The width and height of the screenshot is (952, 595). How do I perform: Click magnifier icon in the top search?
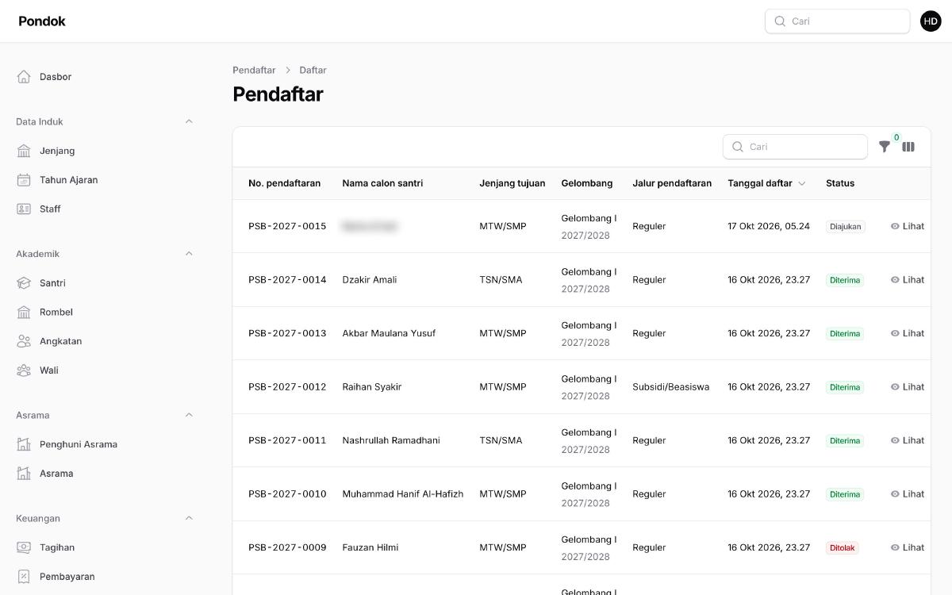780,21
